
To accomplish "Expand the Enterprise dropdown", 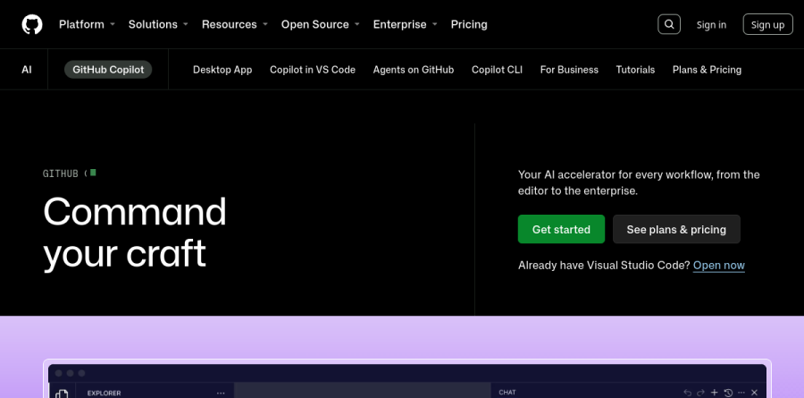I will point(405,24).
